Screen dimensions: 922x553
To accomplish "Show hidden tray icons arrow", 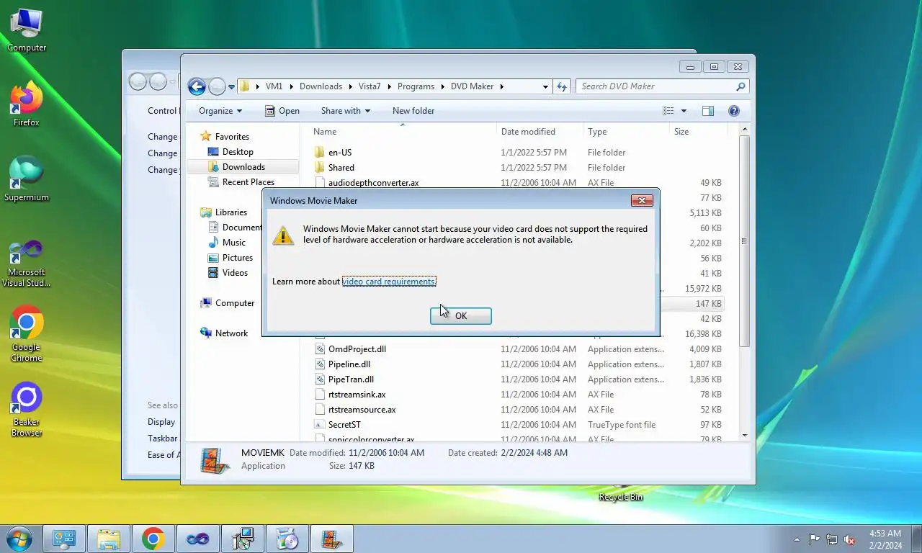I will click(797, 539).
